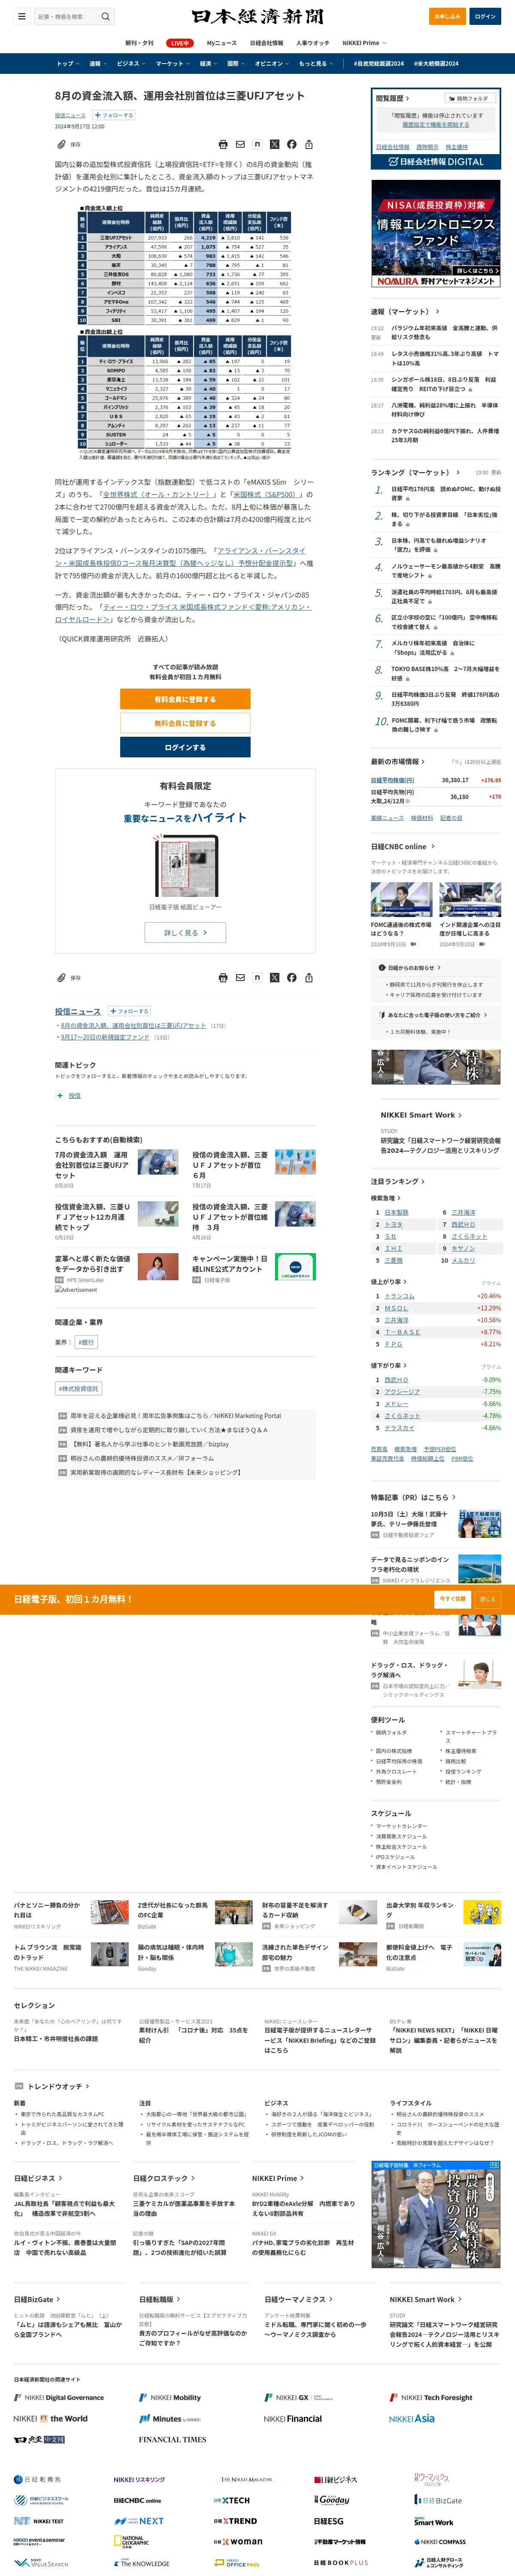This screenshot has width=515, height=2576.
Task: Click the 詳しく見る button in the promo box
Action: [185, 932]
